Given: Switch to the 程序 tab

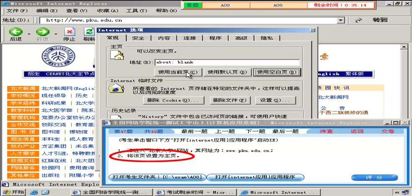Looking at the screenshot, I should coord(215,38).
